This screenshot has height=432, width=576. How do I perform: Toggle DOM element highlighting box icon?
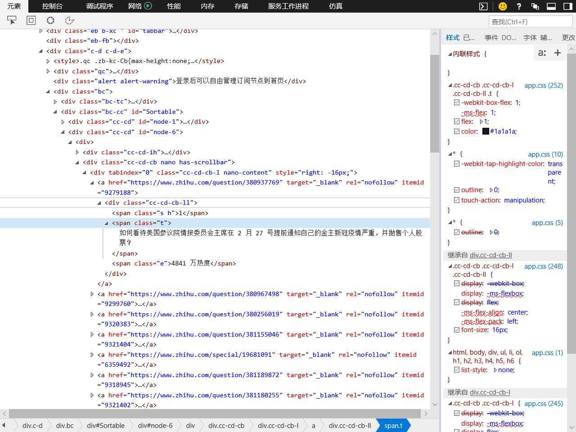click(31, 20)
